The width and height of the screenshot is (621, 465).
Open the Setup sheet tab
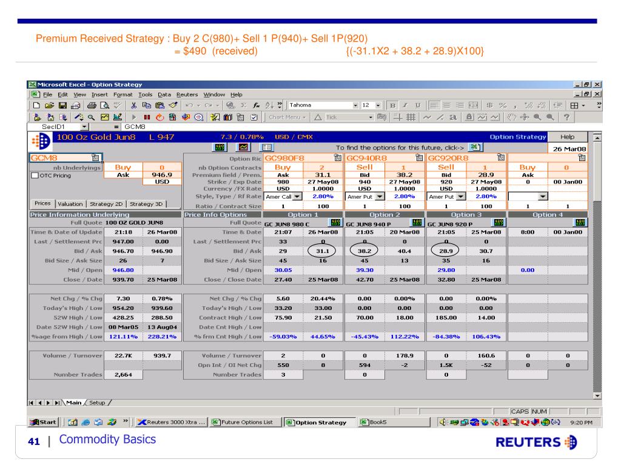pos(97,403)
